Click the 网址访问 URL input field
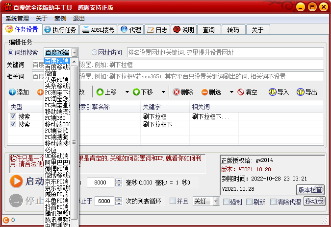Viewport: 331px width, 227px height. click(225, 52)
